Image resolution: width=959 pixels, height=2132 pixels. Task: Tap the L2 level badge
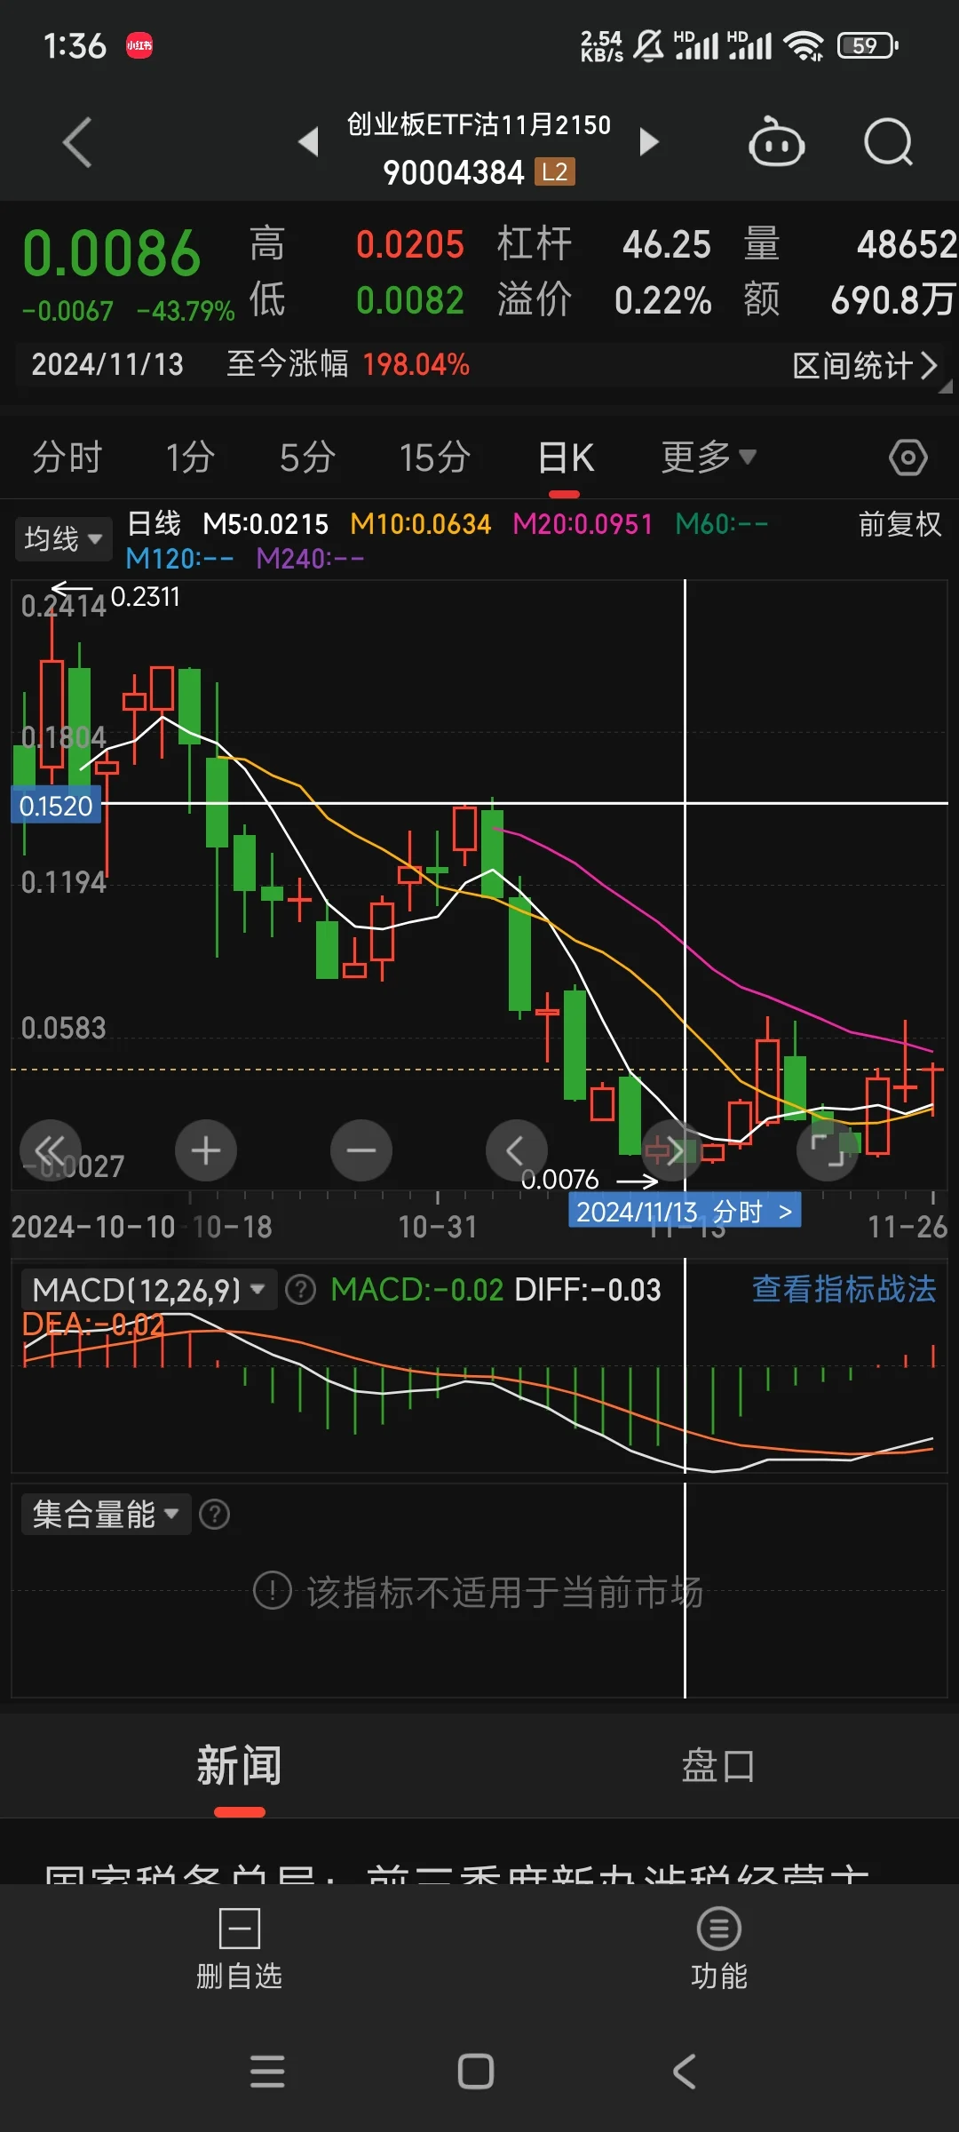[x=555, y=171]
